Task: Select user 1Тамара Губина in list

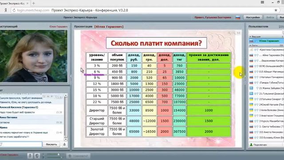Action: [266, 83]
